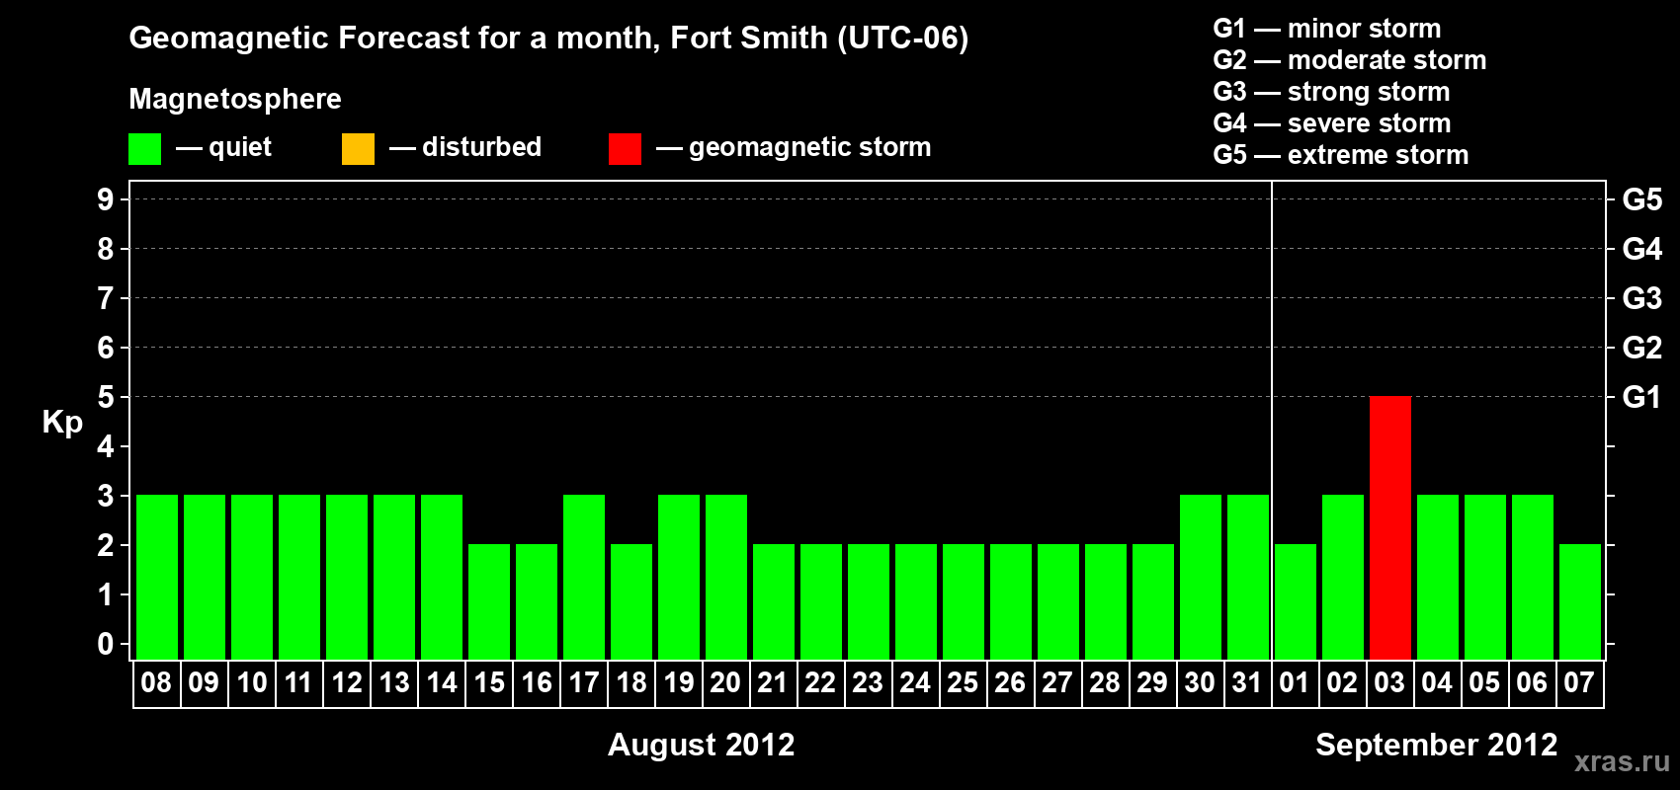Click the — quiet legend label
This screenshot has height=790, width=1680.
pos(223,147)
